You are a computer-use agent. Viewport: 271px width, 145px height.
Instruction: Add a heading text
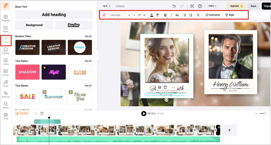click(x=54, y=14)
